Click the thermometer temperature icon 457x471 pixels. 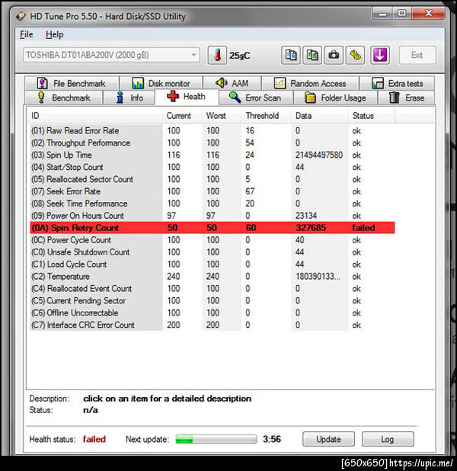click(217, 56)
